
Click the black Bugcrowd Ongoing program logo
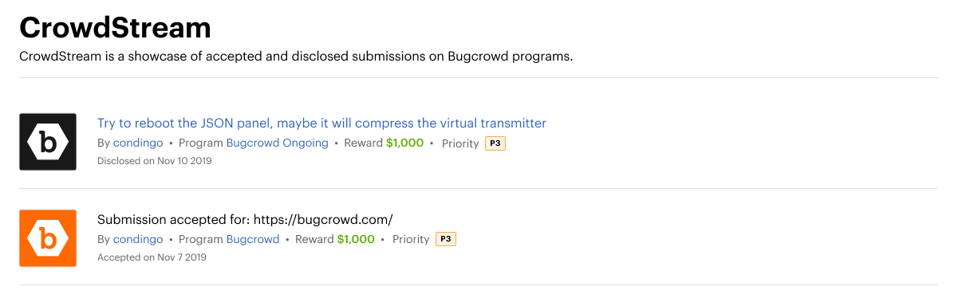[x=48, y=142]
